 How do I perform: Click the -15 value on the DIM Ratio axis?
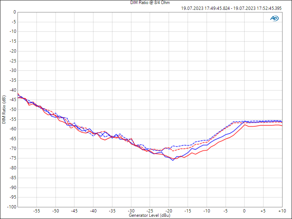[x=13, y=41]
